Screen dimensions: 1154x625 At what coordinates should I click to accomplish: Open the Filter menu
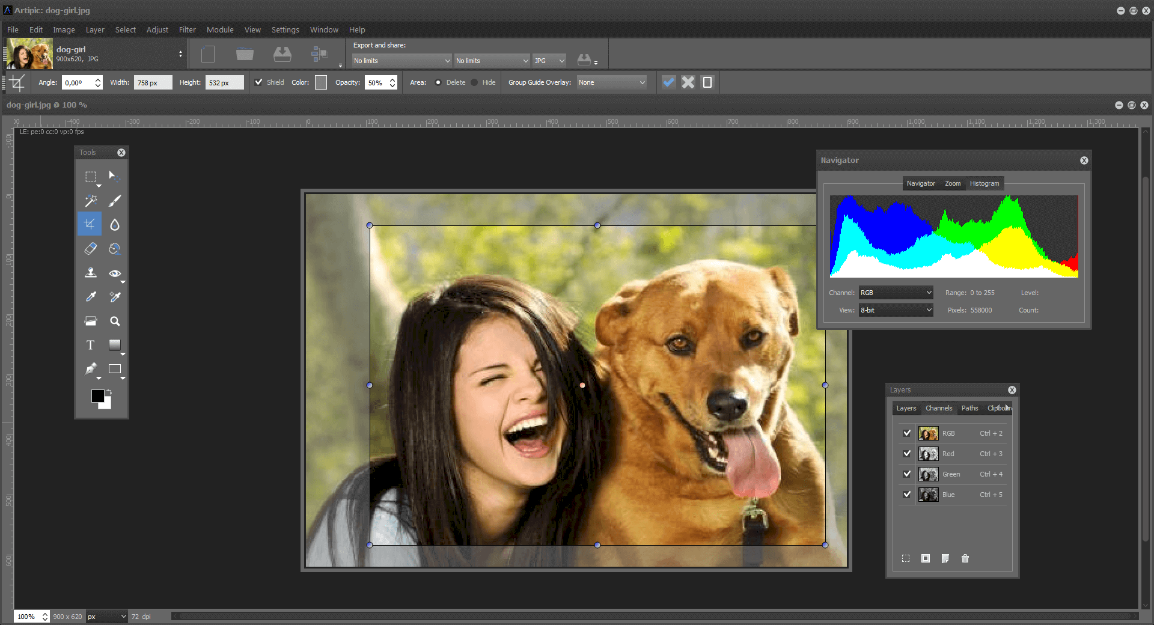pyautogui.click(x=187, y=29)
